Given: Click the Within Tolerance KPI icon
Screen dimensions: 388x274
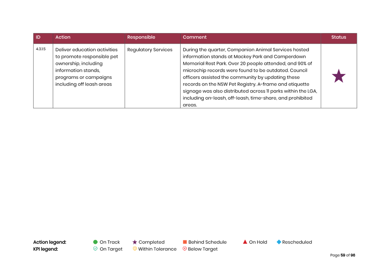Looking at the screenshot, I should [x=135, y=249].
